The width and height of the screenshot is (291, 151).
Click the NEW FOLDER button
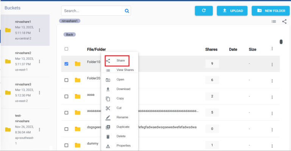tap(271, 11)
